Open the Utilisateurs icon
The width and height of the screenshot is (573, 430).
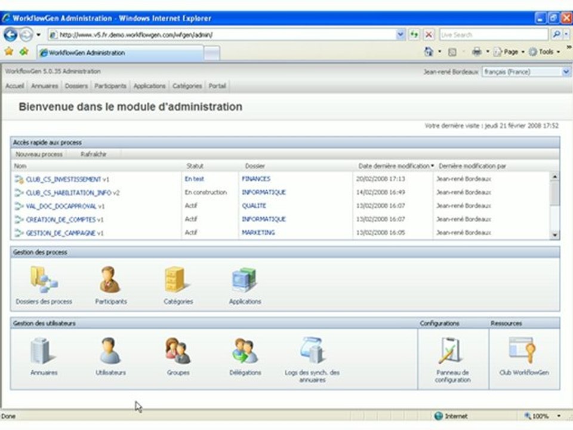point(110,351)
